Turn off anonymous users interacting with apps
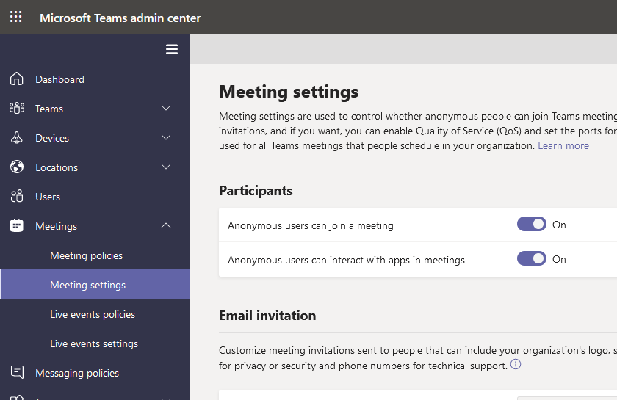The width and height of the screenshot is (617, 400). 531,259
